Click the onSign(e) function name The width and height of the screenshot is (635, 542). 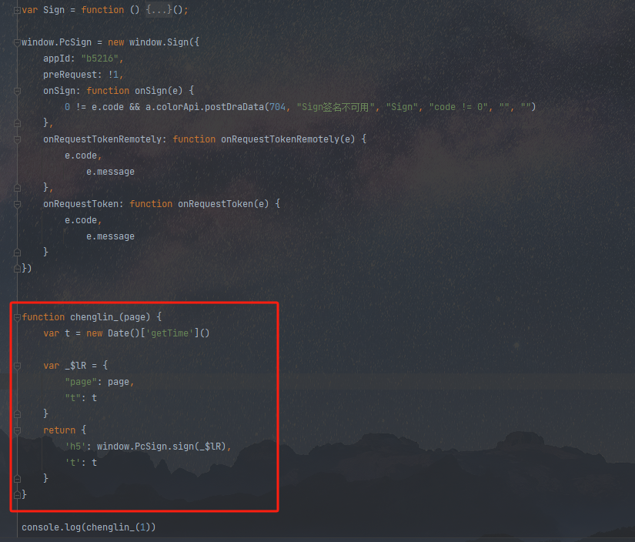(x=159, y=91)
